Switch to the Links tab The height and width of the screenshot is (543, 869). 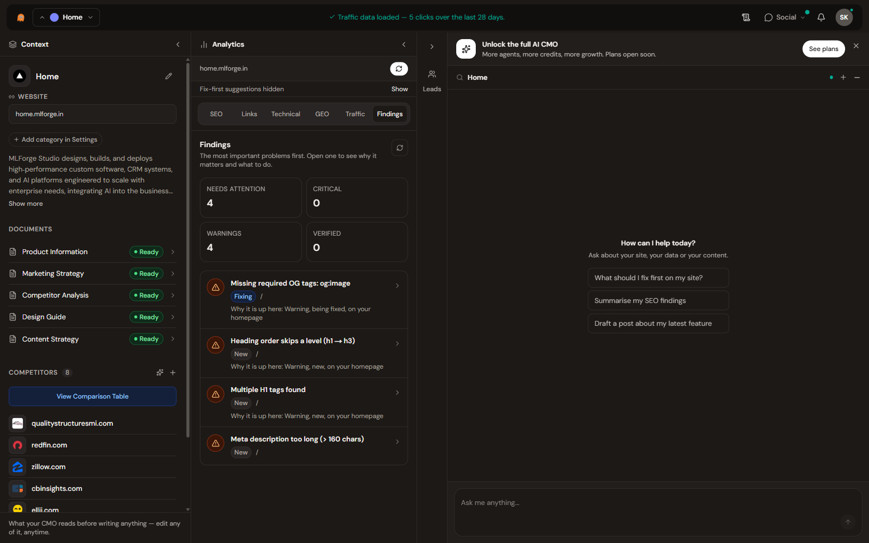pos(249,114)
